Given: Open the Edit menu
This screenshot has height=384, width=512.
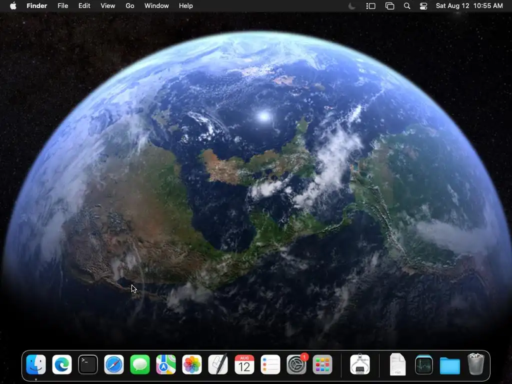Looking at the screenshot, I should [84, 6].
